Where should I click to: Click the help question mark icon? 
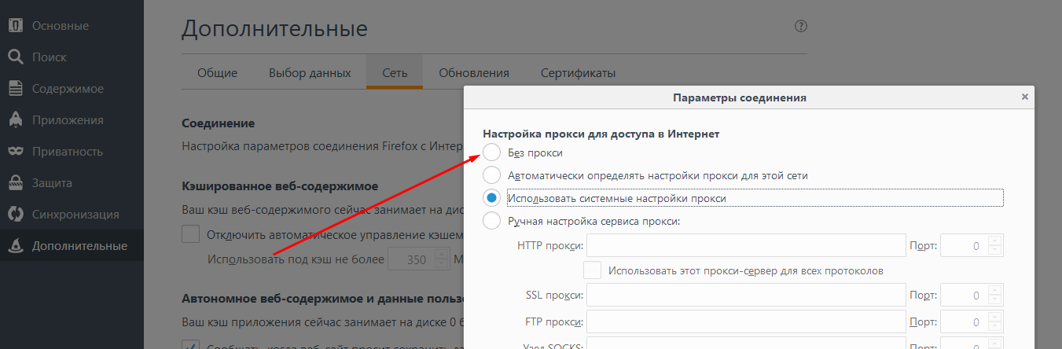point(800,26)
